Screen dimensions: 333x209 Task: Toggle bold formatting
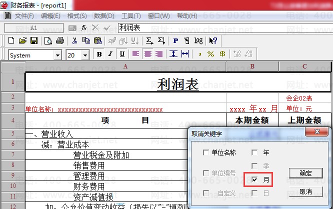click(99, 54)
